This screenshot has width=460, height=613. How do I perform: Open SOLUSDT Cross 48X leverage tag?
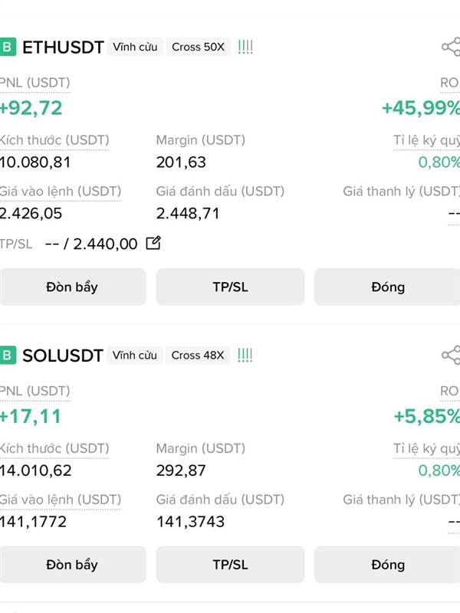tap(198, 355)
